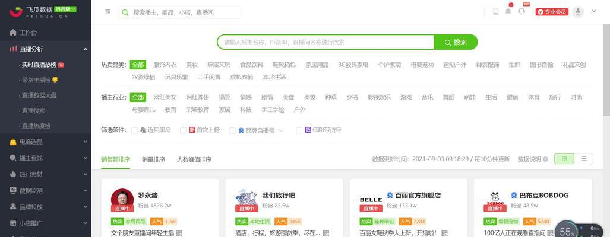Collapse the 直播分析 sidebar section
610x237 pixels.
tap(85, 49)
